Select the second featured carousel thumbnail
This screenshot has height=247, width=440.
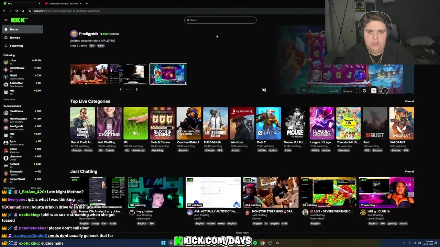tap(129, 74)
